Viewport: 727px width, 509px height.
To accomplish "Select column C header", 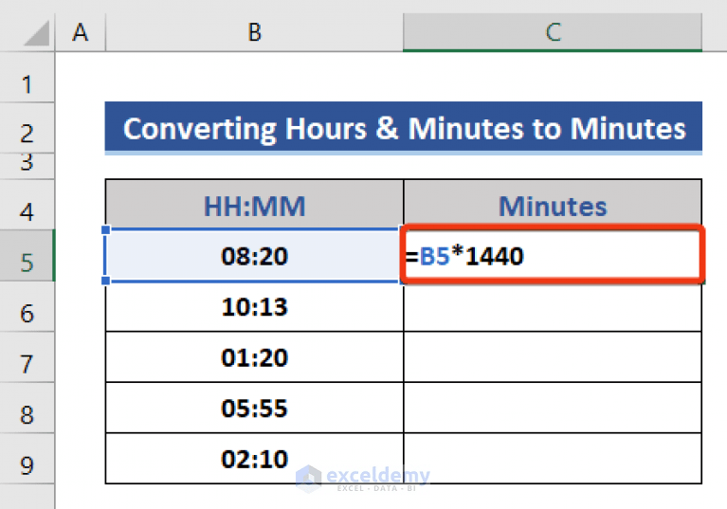I will tap(553, 32).
